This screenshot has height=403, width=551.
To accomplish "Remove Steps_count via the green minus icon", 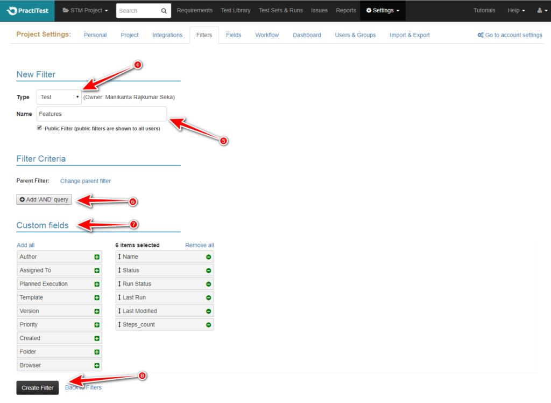I will pos(207,324).
